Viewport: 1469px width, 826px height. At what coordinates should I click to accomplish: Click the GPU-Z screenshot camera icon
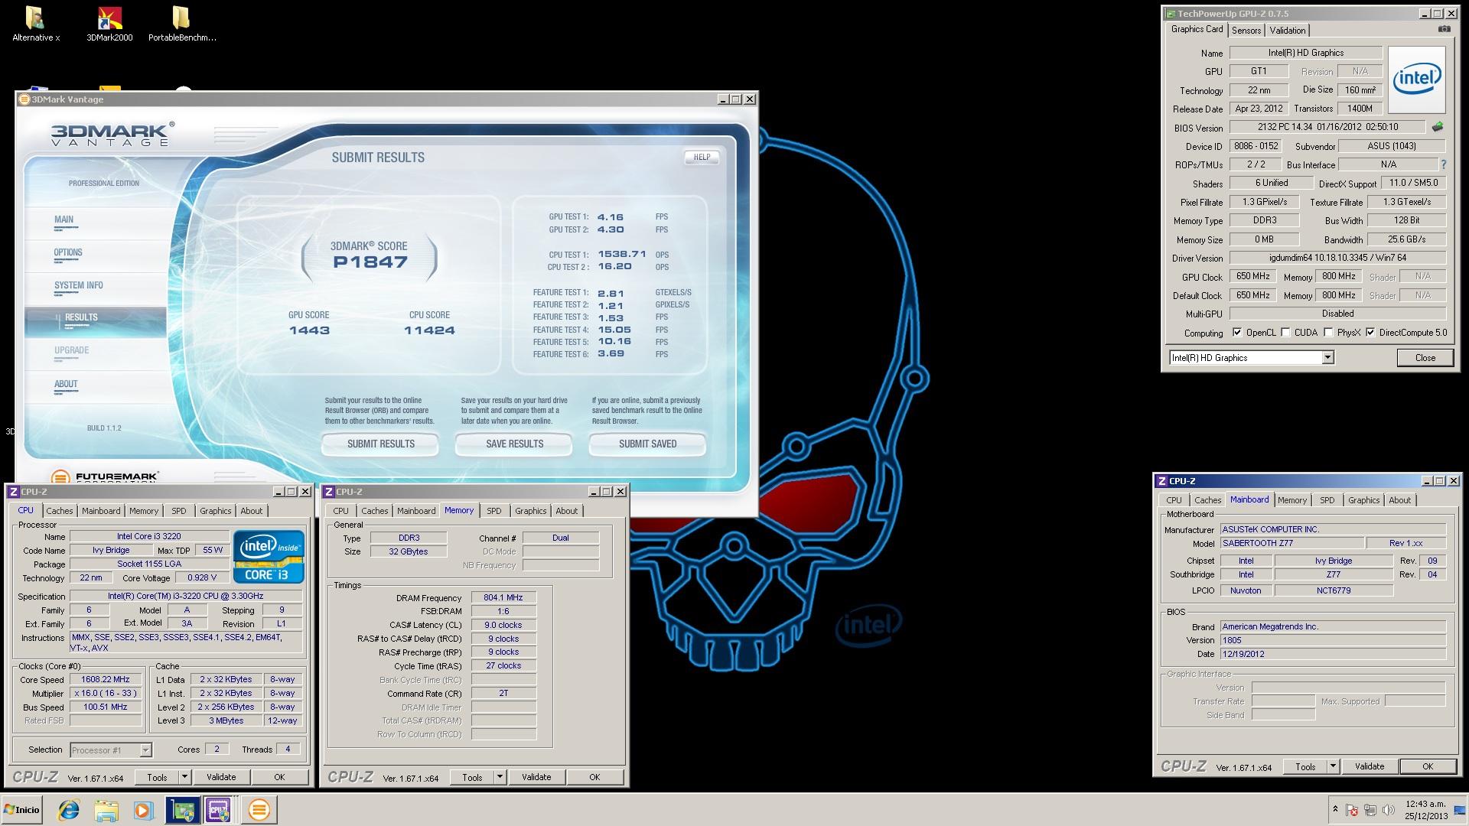click(x=1444, y=29)
